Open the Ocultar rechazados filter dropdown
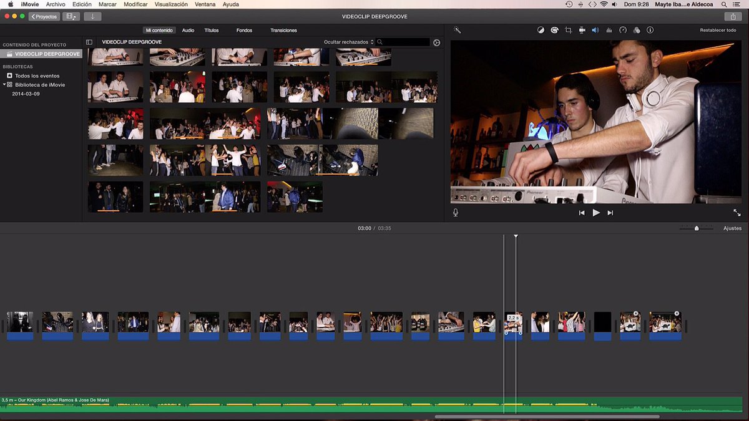The height and width of the screenshot is (421, 749). [349, 42]
